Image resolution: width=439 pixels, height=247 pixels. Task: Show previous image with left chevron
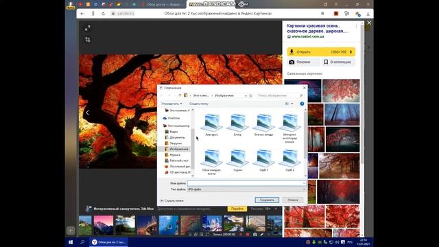click(88, 113)
